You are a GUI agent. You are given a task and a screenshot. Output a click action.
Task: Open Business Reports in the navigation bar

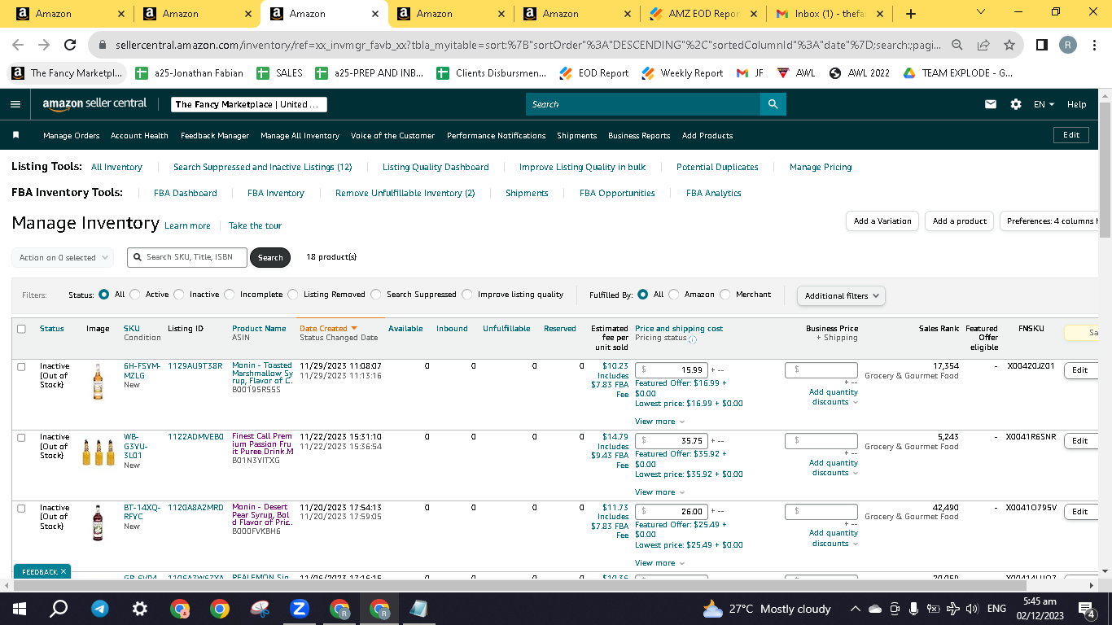(x=639, y=136)
